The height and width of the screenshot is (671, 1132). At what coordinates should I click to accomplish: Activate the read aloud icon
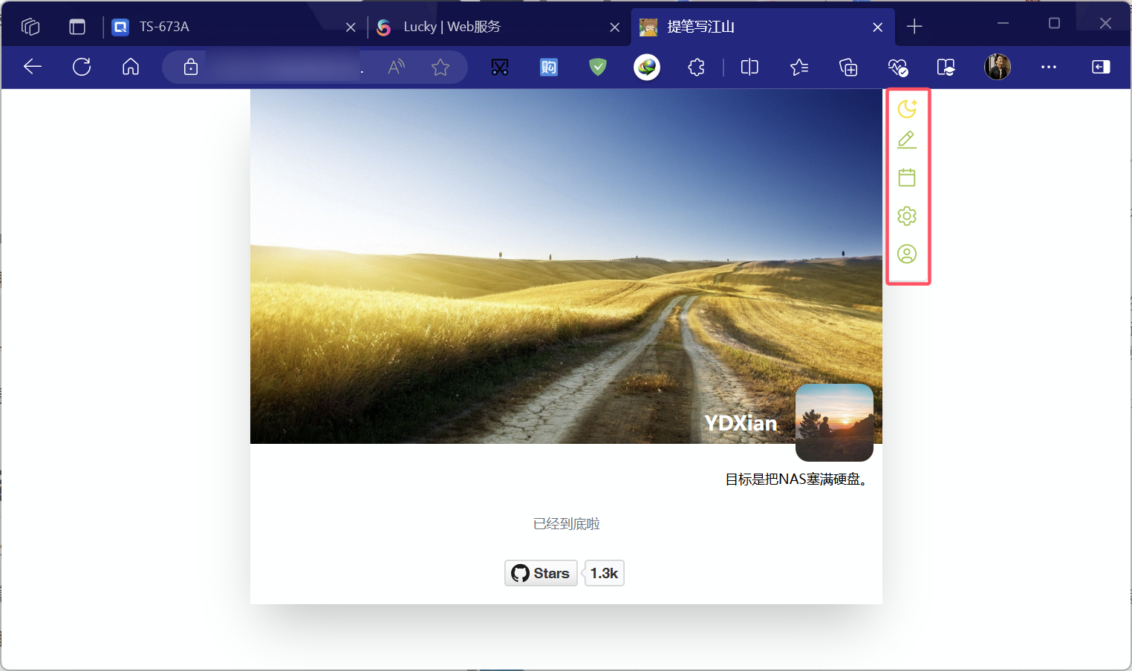click(x=397, y=67)
